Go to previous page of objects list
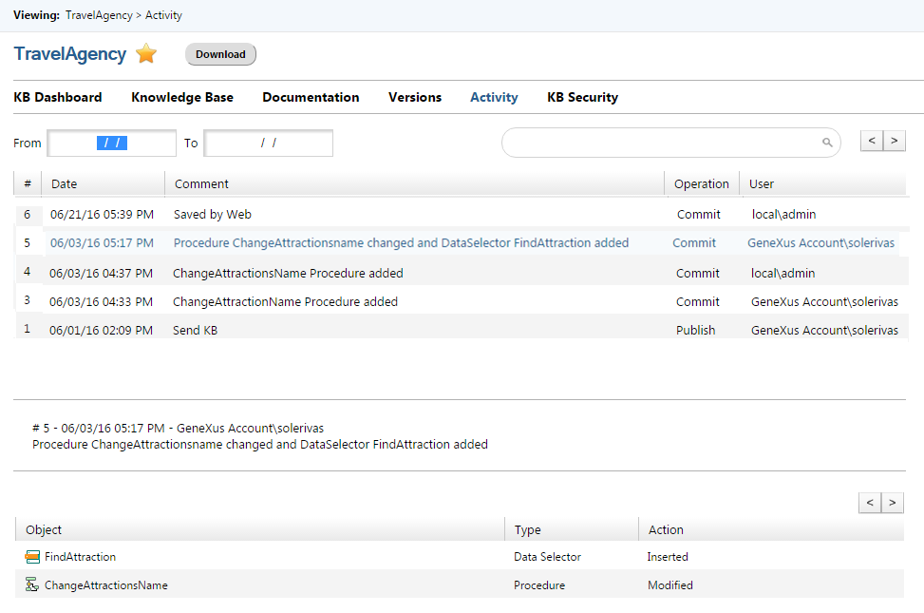Viewport: 924px width, 613px height. coord(870,503)
